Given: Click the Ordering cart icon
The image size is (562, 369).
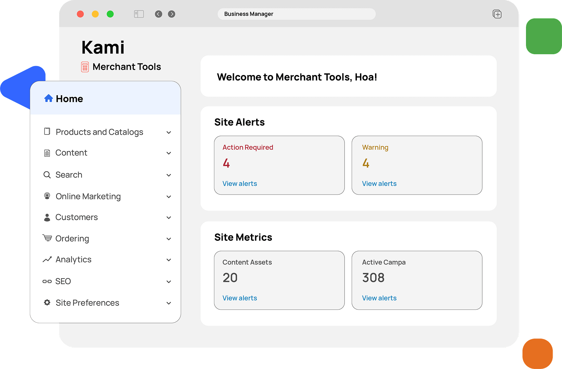Looking at the screenshot, I should click(47, 238).
